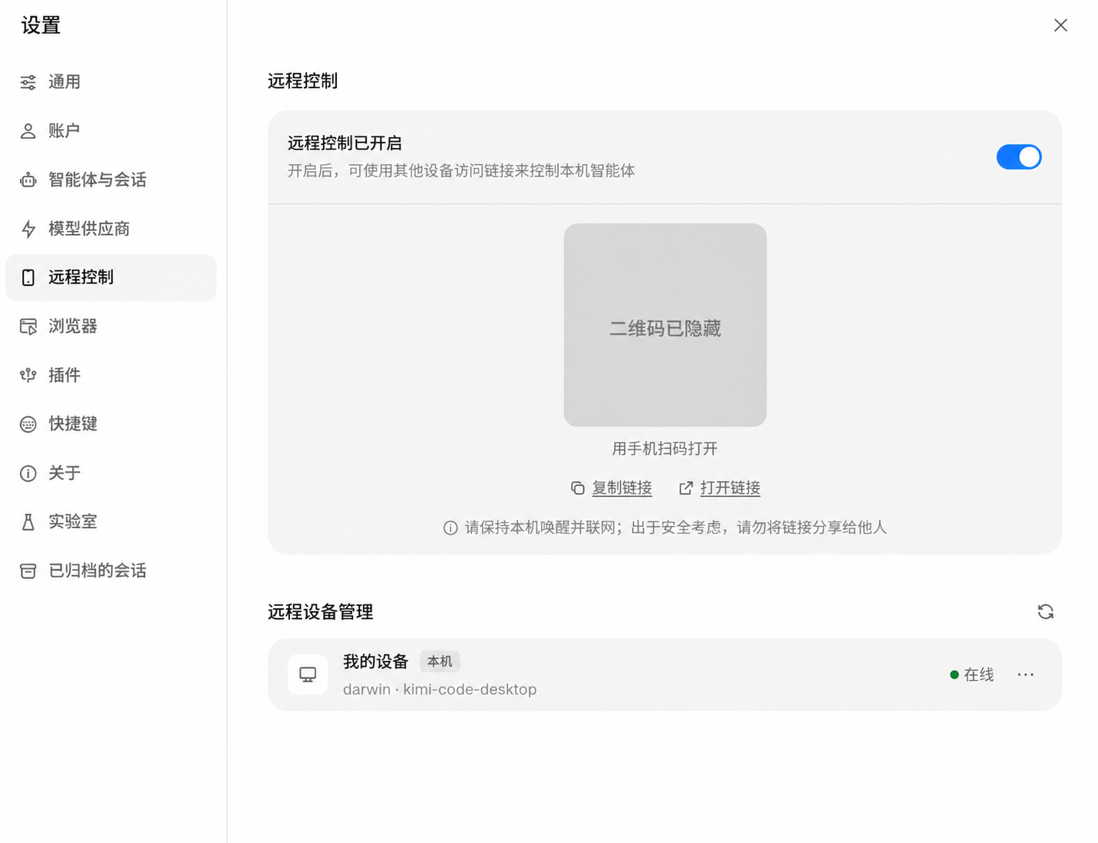Click the 远程控制 phone icon in sidebar

click(28, 278)
